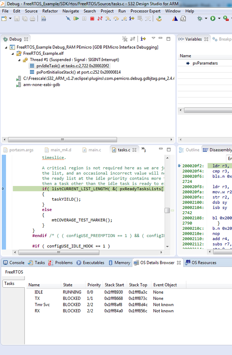Close the tasks.c editor tab
Viewport: 232px width, 355px height.
point(135,150)
